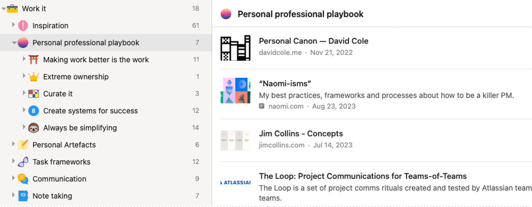Click the colorful Naomi-isms thumbnail

[235, 91]
